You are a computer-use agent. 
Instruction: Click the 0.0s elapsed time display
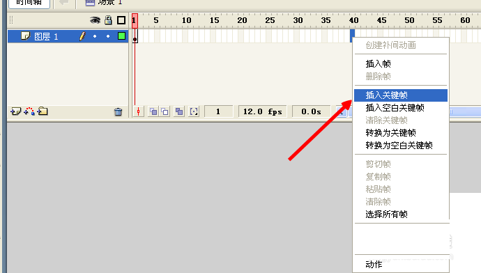point(311,111)
